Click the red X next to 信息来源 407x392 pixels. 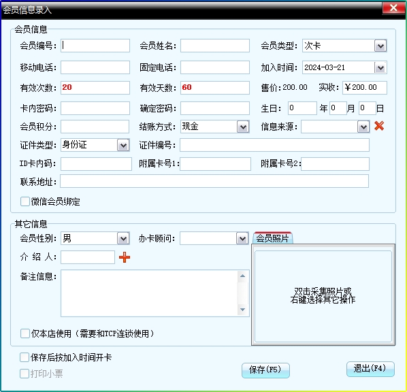(x=379, y=126)
